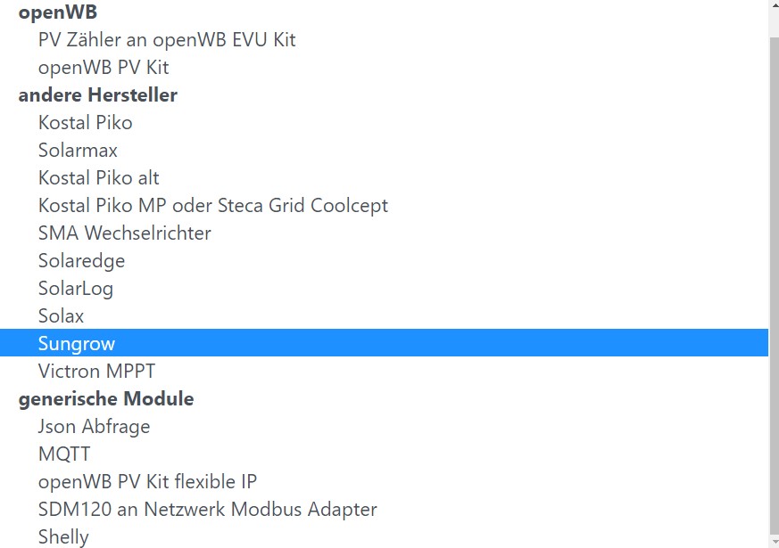Click the 'generische Module' group heading
779x548 pixels.
click(x=106, y=399)
